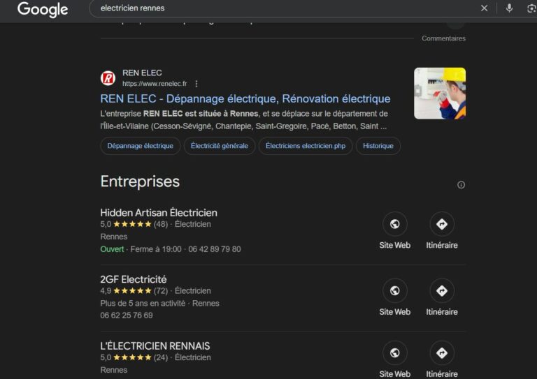Clear the search box with the X icon

485,8
